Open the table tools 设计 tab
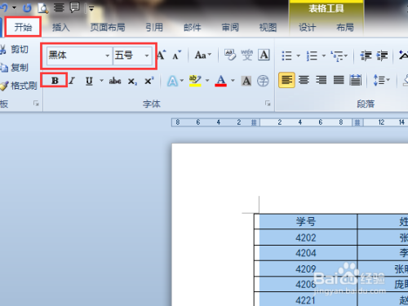The height and width of the screenshot is (306, 408). point(308,27)
